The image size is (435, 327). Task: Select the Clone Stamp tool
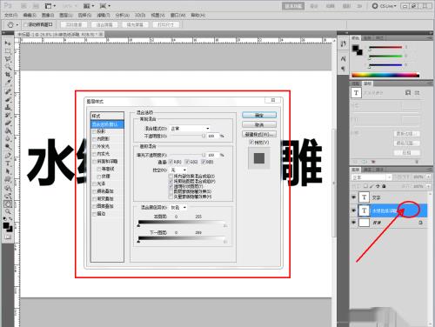[8, 107]
